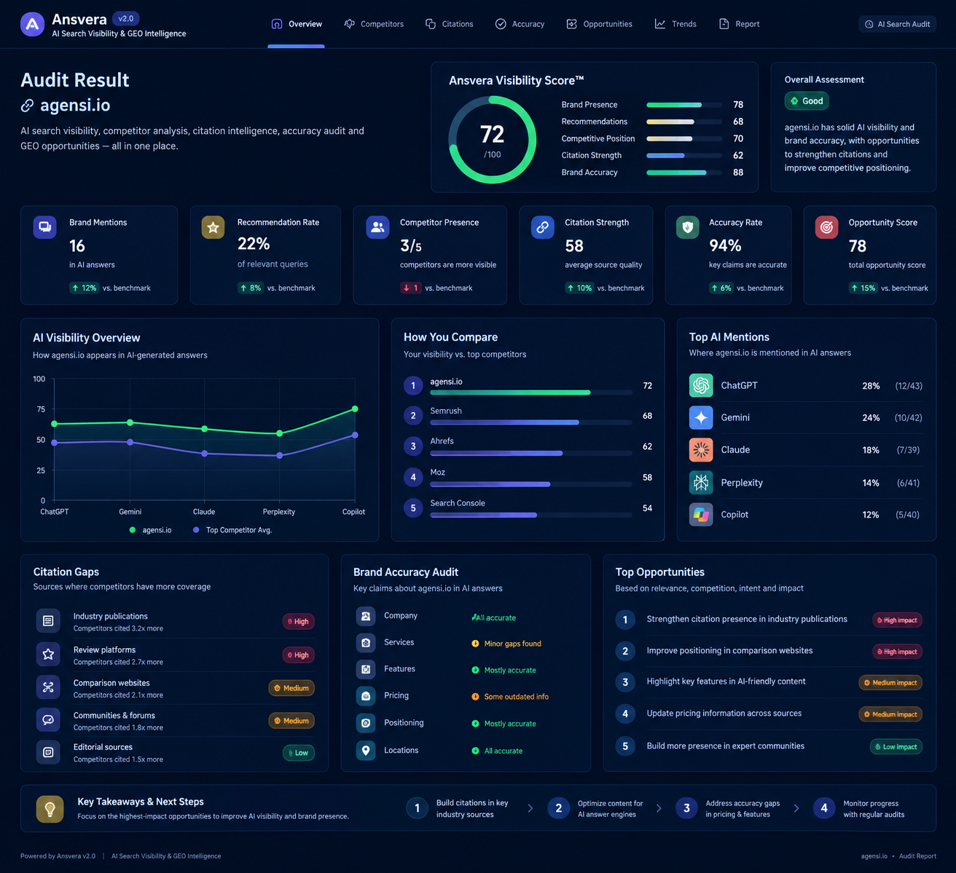Viewport: 956px width, 873px height.
Task: Click the Pricing audit row icon
Action: point(366,696)
